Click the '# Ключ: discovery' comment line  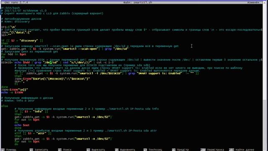(15, 21)
